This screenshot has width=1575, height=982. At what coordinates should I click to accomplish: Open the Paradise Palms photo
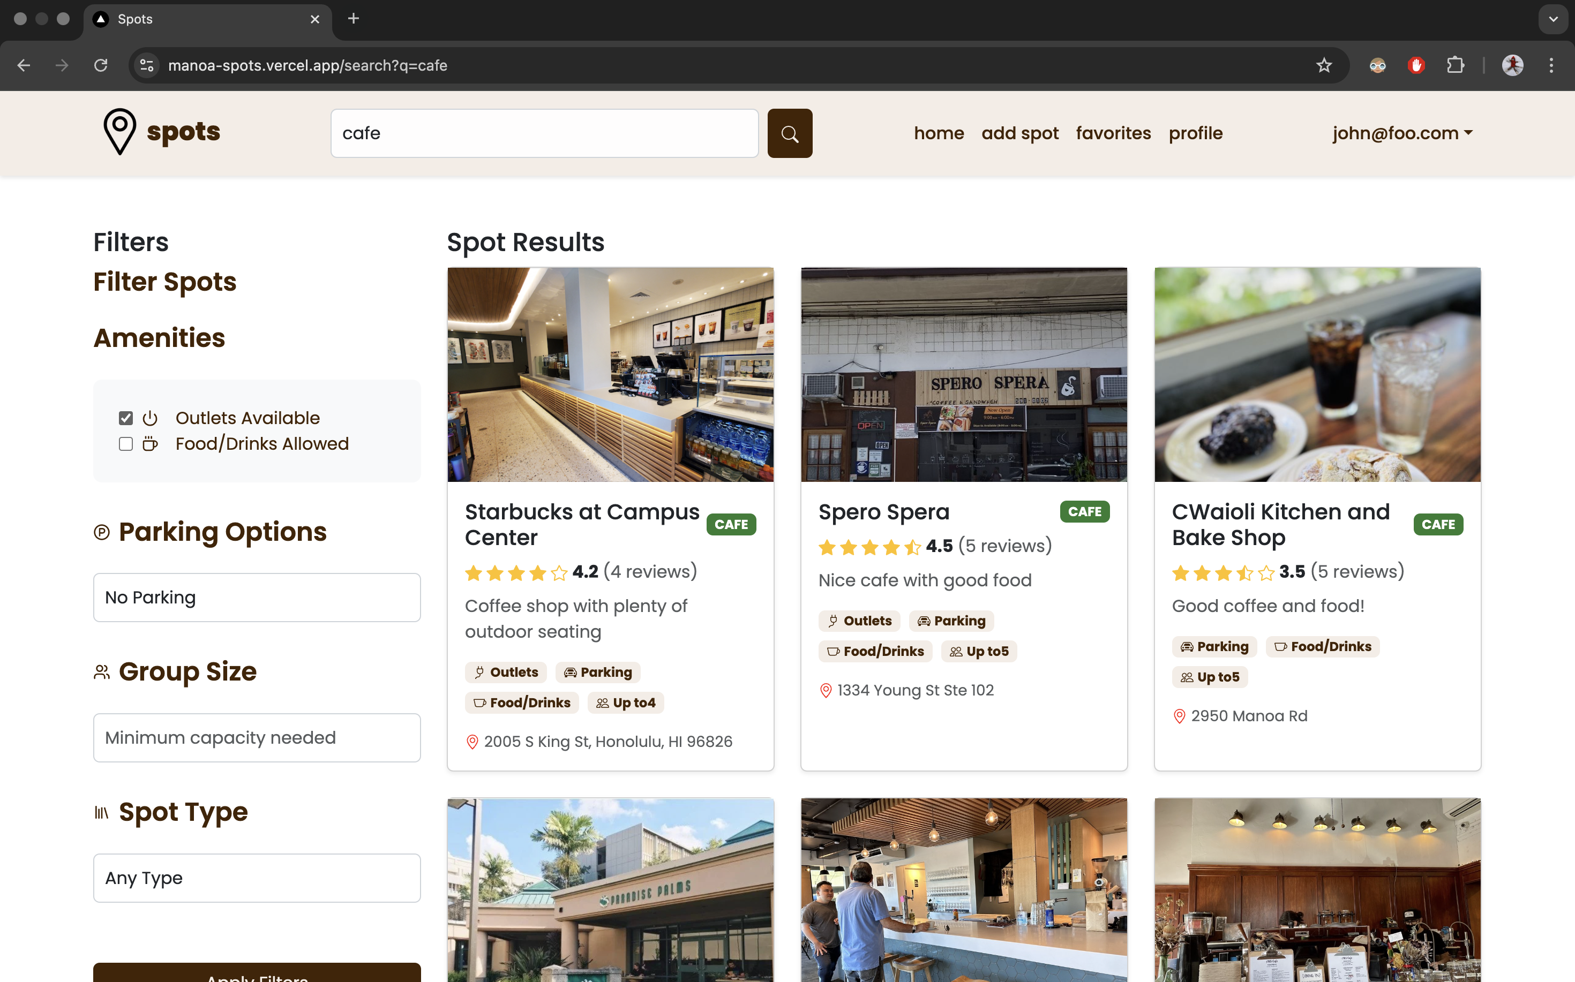pos(610,890)
